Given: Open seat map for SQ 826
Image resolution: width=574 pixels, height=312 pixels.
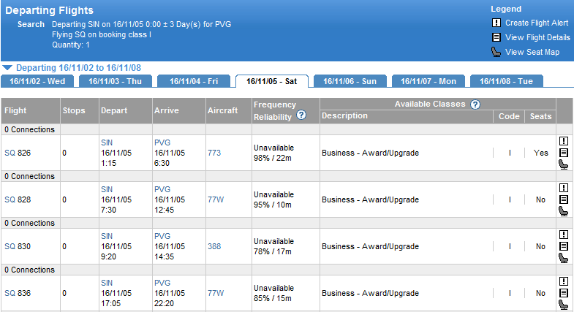Looking at the screenshot, I should coord(563,164).
